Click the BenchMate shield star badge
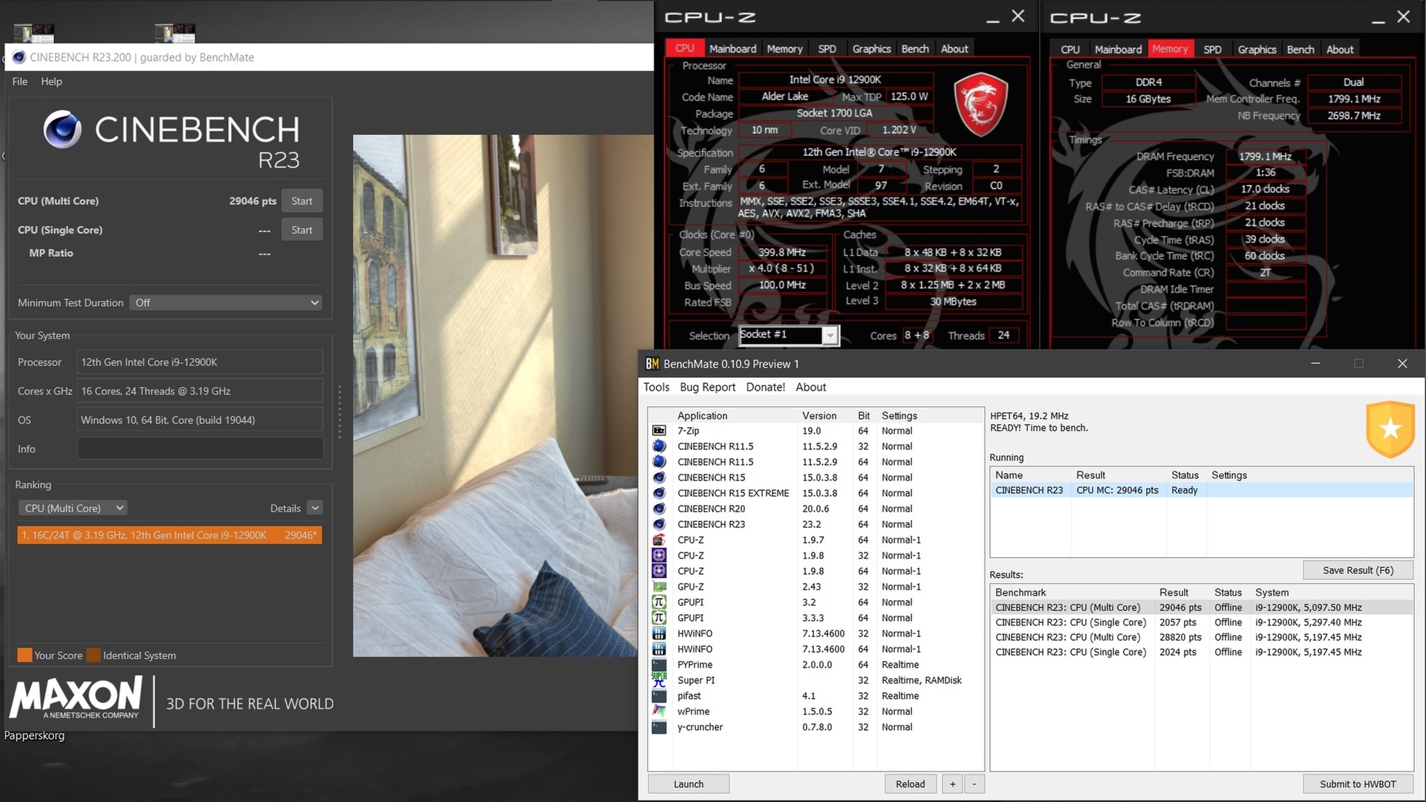The width and height of the screenshot is (1426, 802). click(x=1390, y=428)
